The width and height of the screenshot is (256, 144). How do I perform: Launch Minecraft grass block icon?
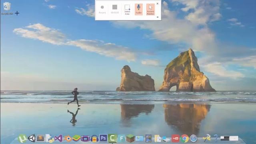[130, 138]
